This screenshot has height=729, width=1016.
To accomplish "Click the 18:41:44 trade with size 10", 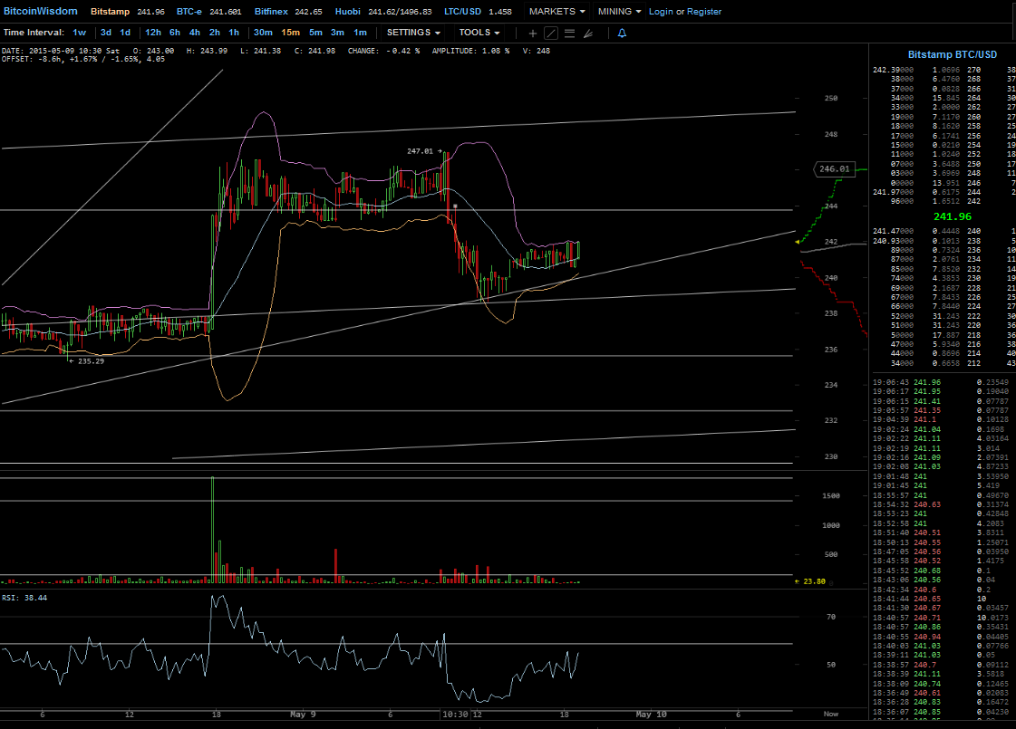I will [941, 599].
